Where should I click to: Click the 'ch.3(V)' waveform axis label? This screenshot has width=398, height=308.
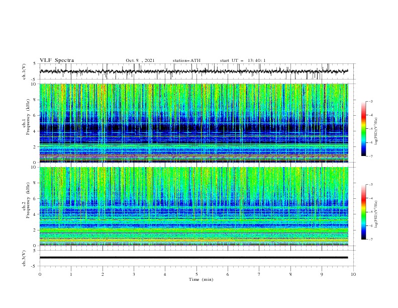pyautogui.click(x=24, y=258)
